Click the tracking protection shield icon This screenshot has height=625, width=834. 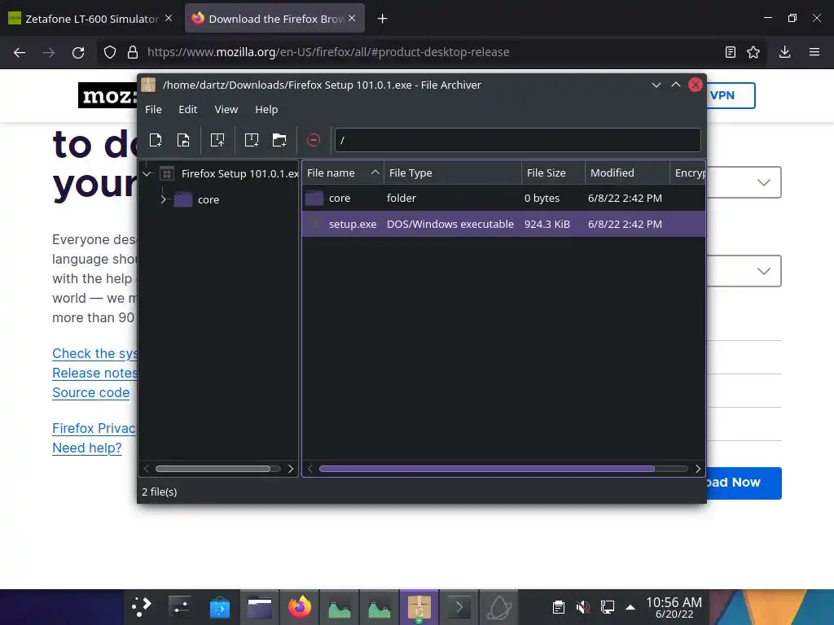[x=110, y=52]
